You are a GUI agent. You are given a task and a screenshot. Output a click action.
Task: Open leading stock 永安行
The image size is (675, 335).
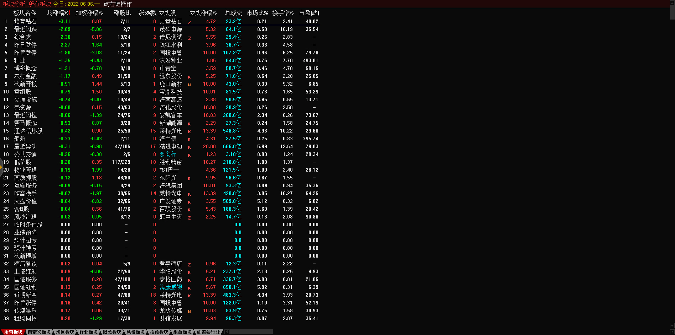[168, 154]
